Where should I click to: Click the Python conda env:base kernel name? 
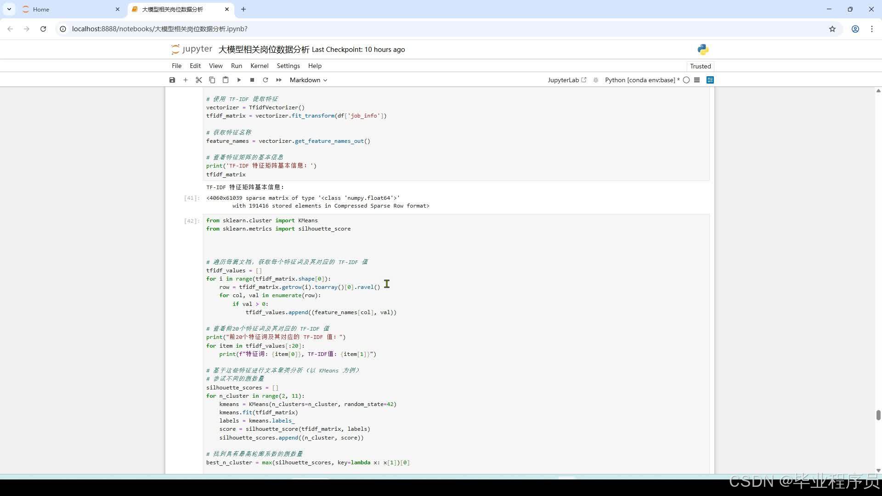click(x=640, y=80)
